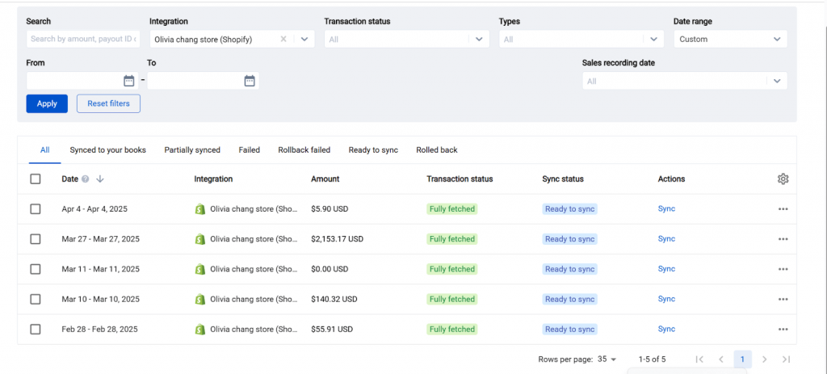
Task: Tick the select-all header checkbox
Action: point(36,179)
